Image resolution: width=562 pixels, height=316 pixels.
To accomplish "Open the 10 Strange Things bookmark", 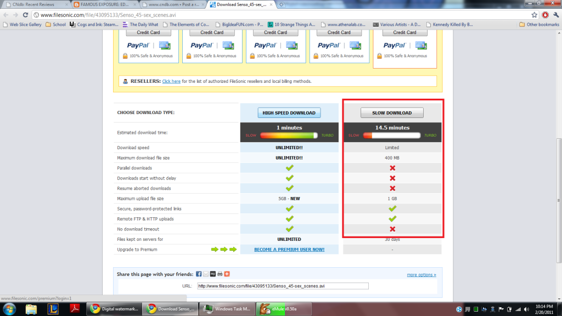I will click(x=291, y=25).
